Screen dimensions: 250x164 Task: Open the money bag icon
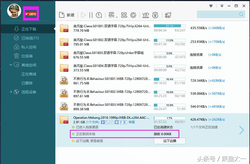155,15
